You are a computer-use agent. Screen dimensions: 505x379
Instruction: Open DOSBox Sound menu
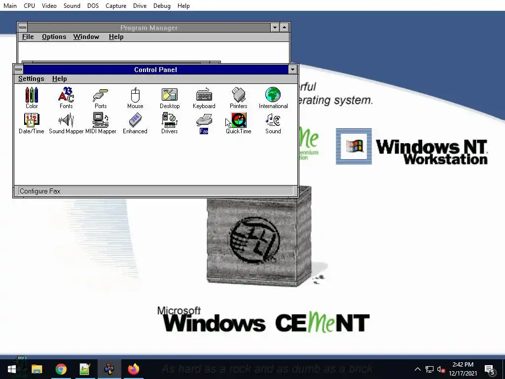72,6
